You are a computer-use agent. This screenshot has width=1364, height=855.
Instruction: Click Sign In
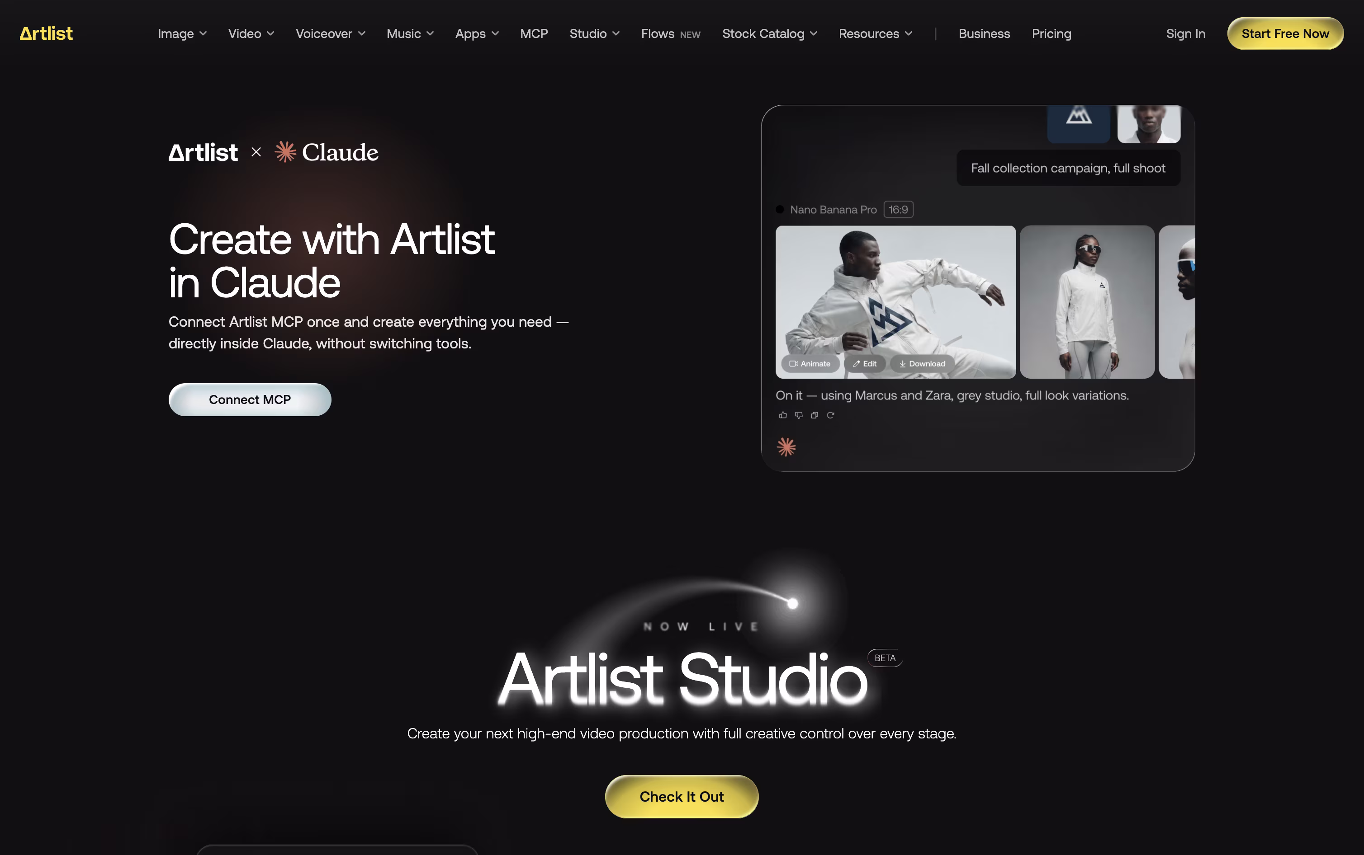[x=1185, y=34]
